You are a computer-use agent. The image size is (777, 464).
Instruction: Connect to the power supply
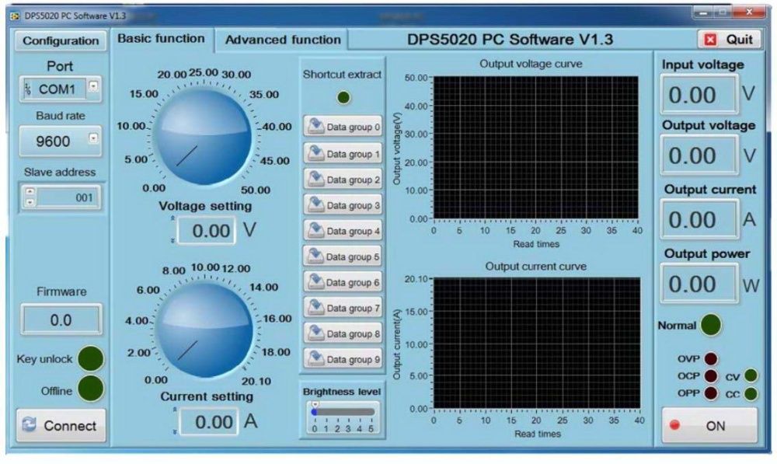61,425
